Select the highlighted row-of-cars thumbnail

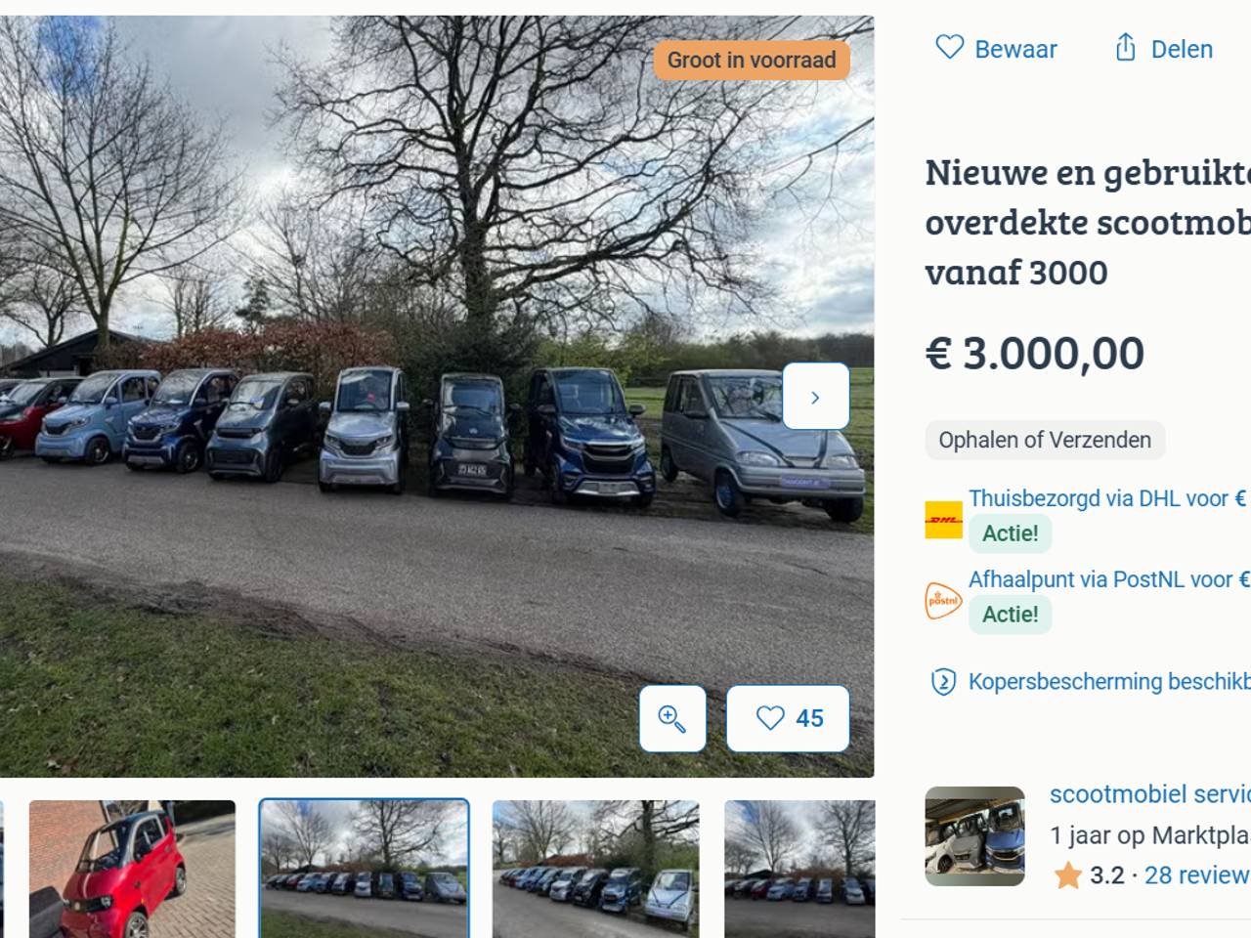coord(364,869)
